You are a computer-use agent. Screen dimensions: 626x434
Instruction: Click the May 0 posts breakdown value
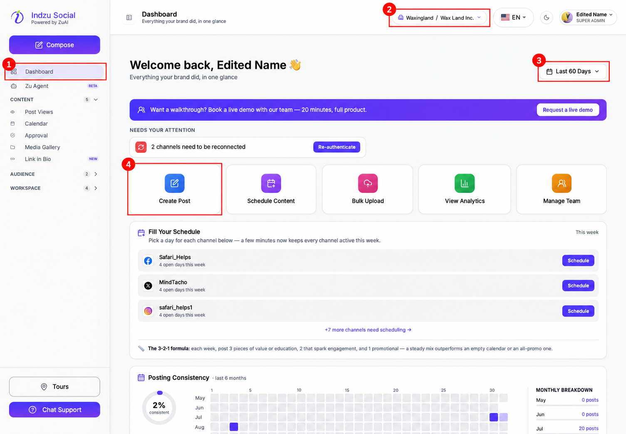(590, 400)
